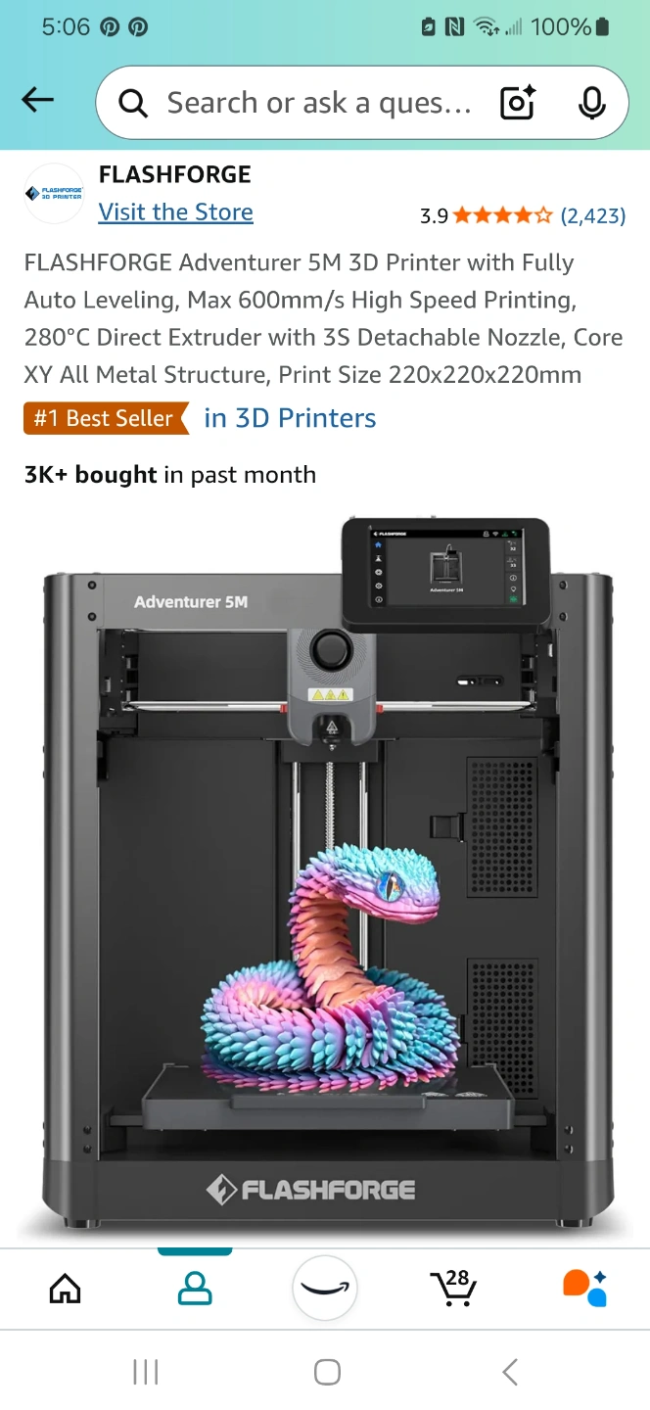Viewport: 650px width, 1410px height.
Task: Tap the Android home navigation button
Action: pyautogui.click(x=327, y=1372)
